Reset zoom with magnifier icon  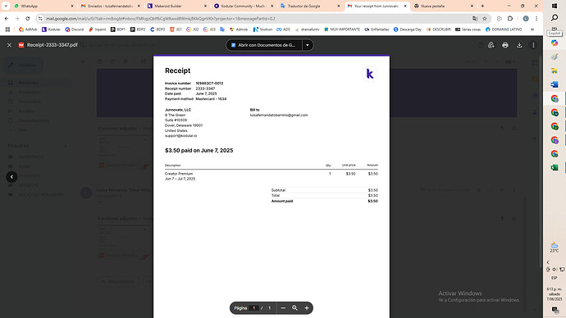(295, 308)
